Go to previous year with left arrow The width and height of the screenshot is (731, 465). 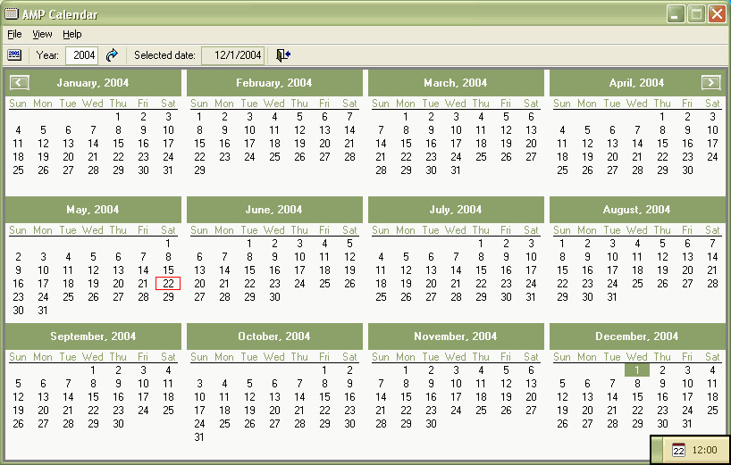coord(19,83)
